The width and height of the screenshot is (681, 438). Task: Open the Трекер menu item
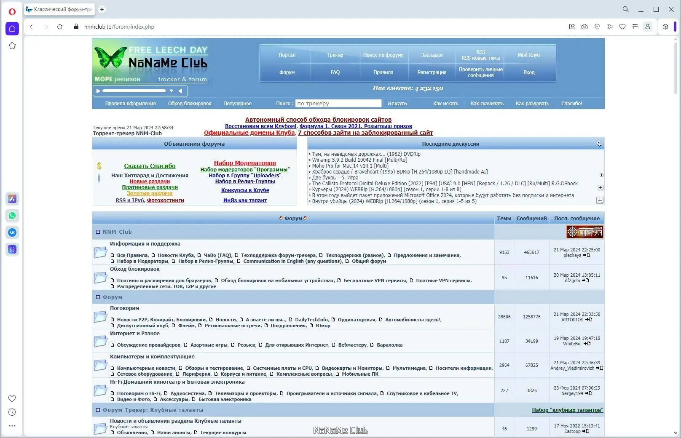335,55
